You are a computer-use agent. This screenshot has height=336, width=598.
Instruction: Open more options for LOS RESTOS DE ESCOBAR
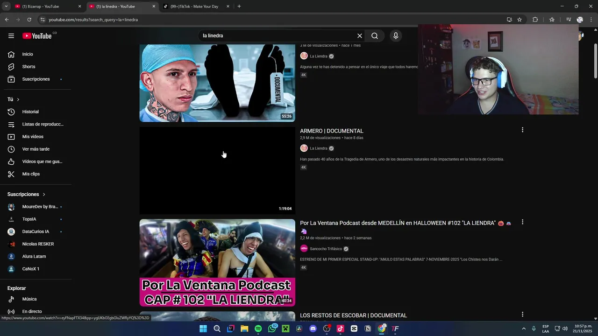[x=522, y=315]
